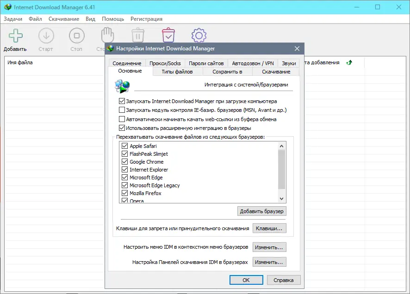The image size is (410, 294).
Task: Enable IE-based browsers monitoring module checkbox
Action: pyautogui.click(x=122, y=110)
